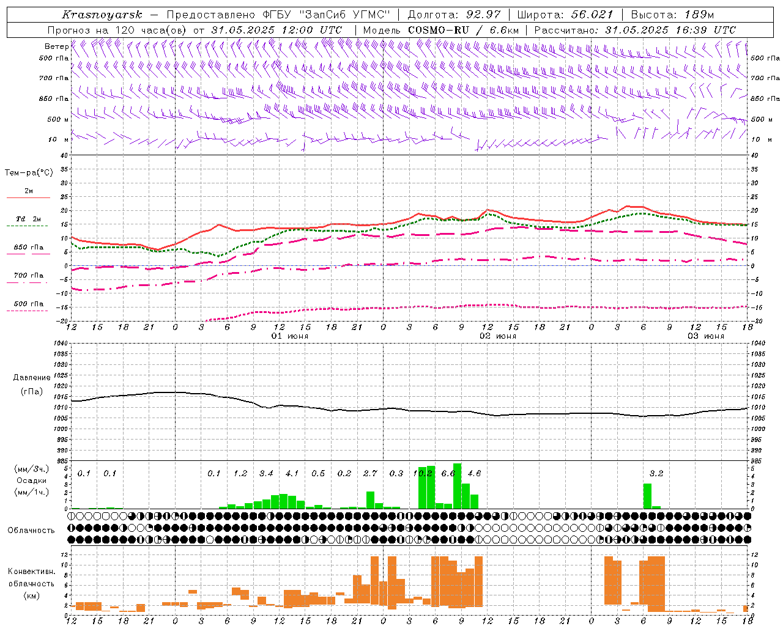Viewport: 783px width, 626px height.
Task: Click the '3.2' precipitation value
Action: (x=656, y=473)
